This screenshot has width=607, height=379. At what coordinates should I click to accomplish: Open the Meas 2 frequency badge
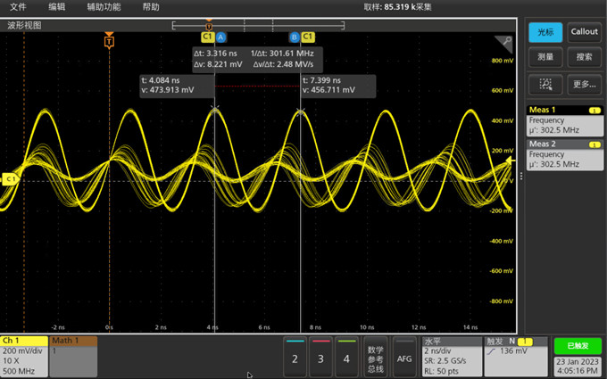click(x=564, y=154)
